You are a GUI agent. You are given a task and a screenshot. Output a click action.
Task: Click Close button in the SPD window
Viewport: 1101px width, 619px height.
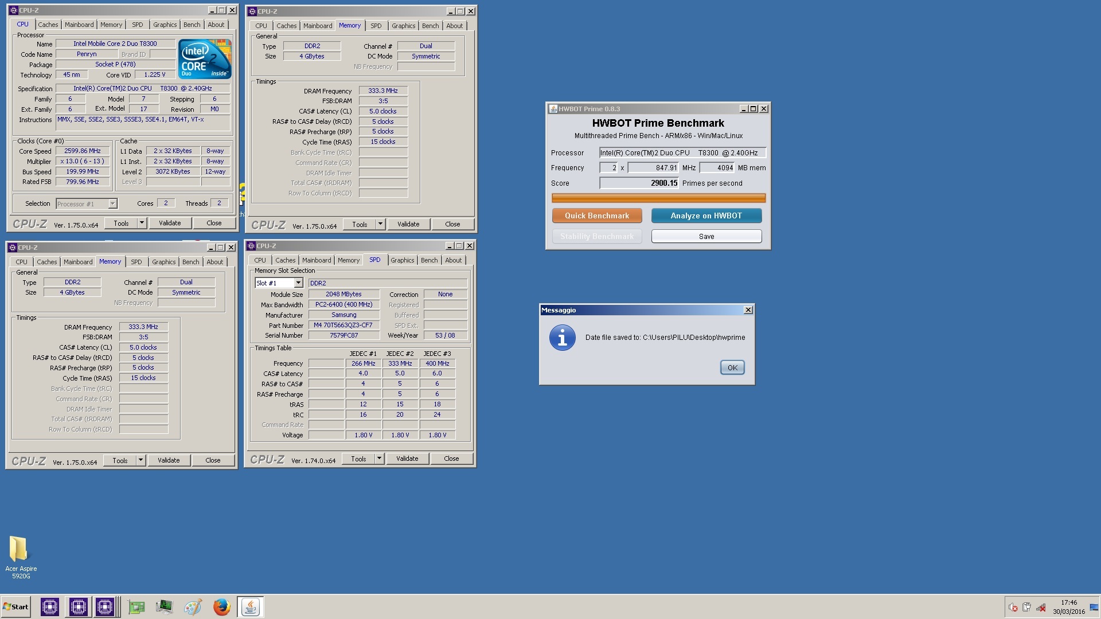(x=451, y=459)
